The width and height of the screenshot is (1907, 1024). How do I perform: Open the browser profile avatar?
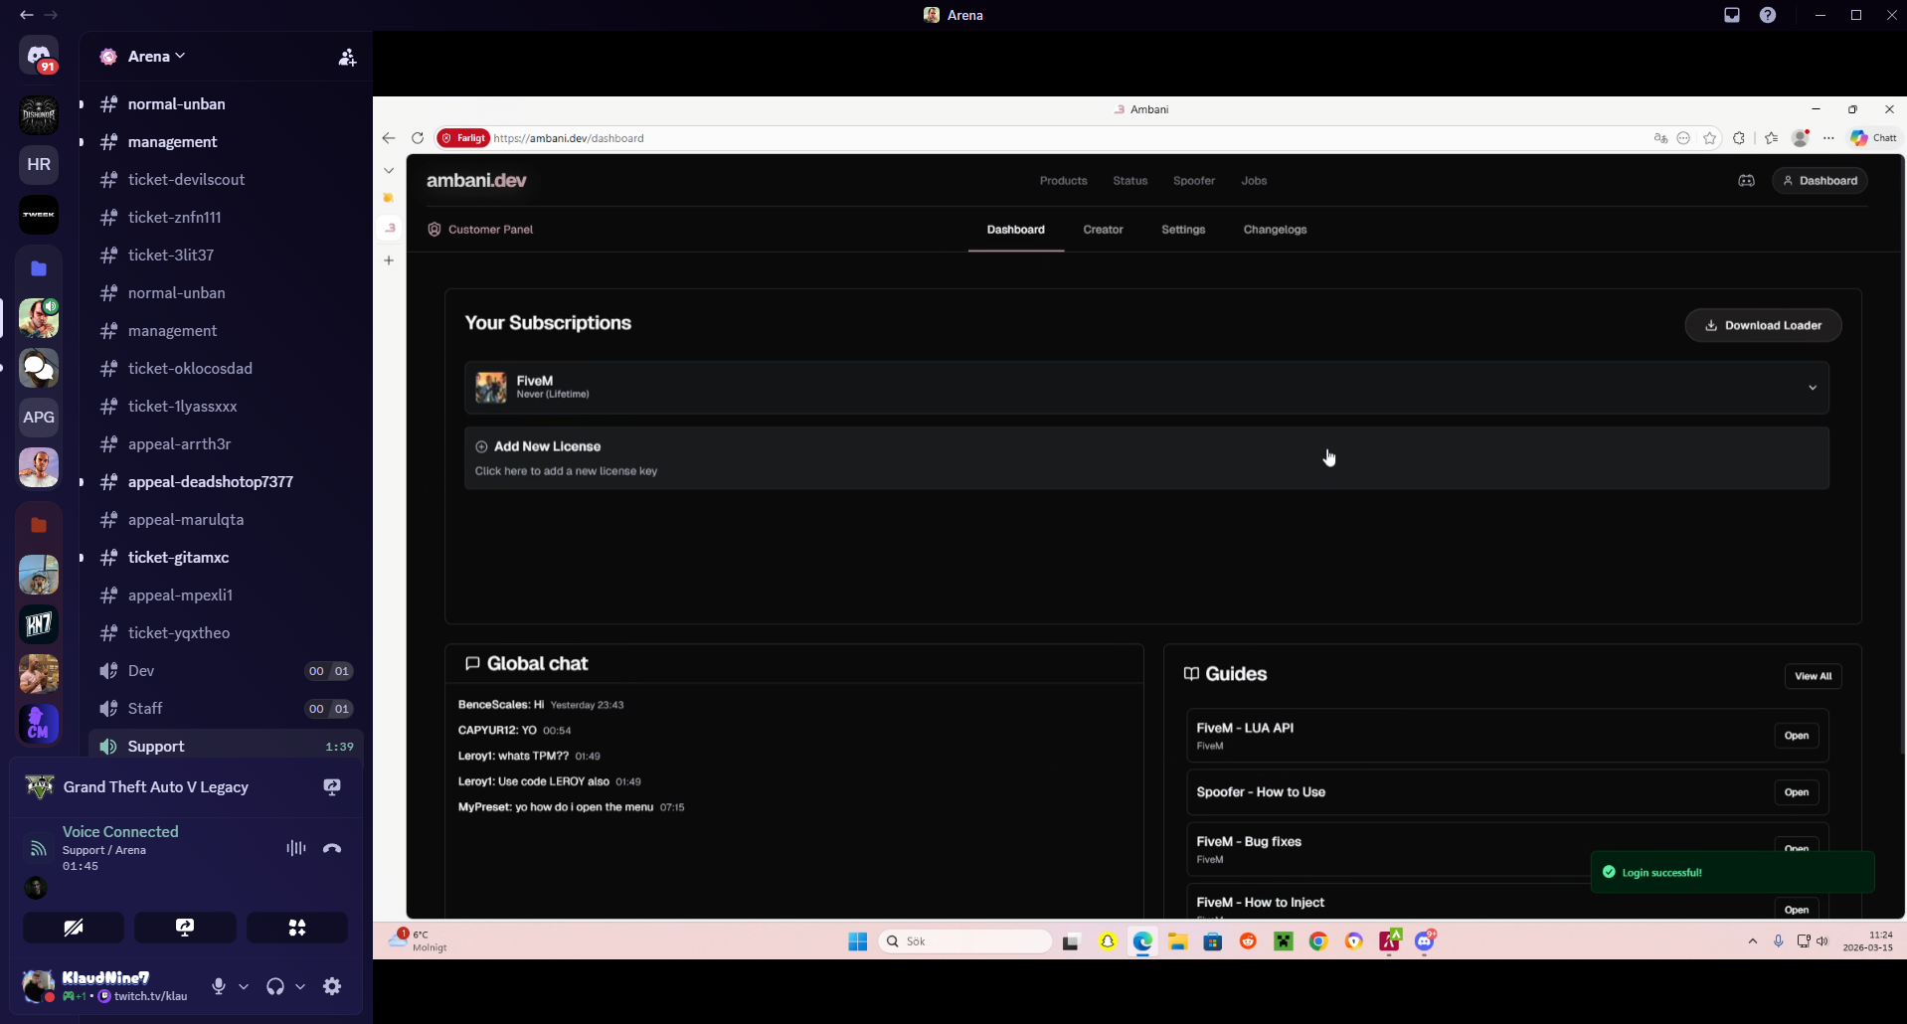(1800, 138)
